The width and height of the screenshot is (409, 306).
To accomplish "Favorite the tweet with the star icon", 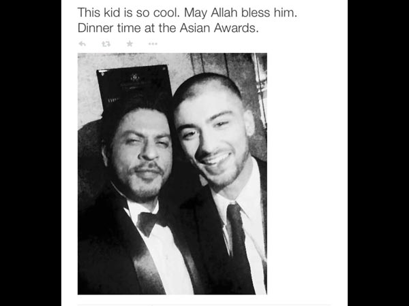I will 130,44.
